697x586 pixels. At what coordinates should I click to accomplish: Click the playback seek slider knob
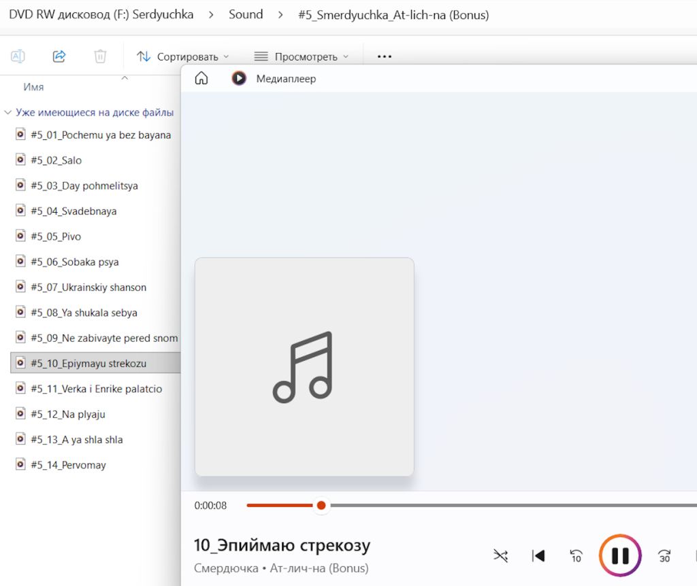[321, 505]
